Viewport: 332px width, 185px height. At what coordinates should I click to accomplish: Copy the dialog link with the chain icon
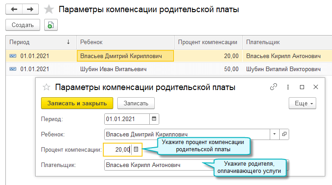[273, 87]
